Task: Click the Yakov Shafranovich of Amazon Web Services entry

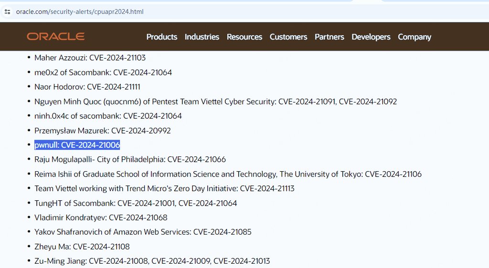Action: (143, 232)
